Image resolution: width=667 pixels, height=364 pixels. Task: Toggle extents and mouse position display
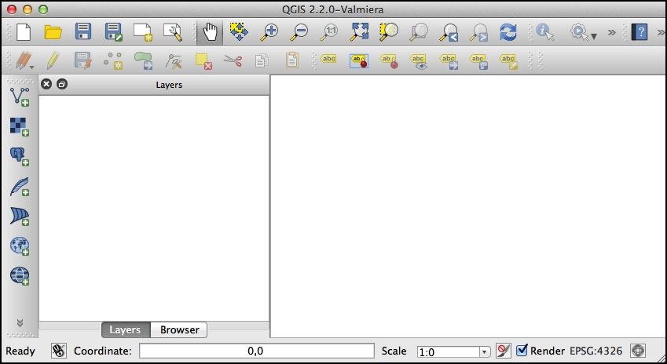click(x=59, y=351)
